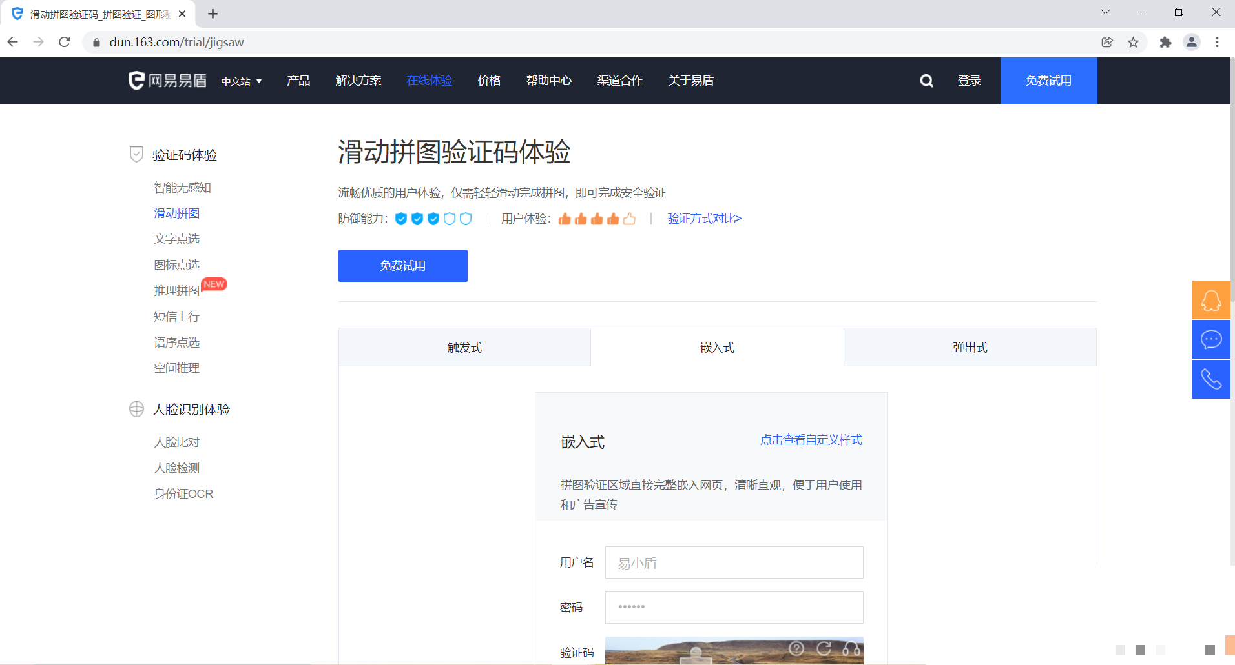Open the 验证方式对比 link
Viewport: 1235px width, 665px height.
(x=704, y=219)
